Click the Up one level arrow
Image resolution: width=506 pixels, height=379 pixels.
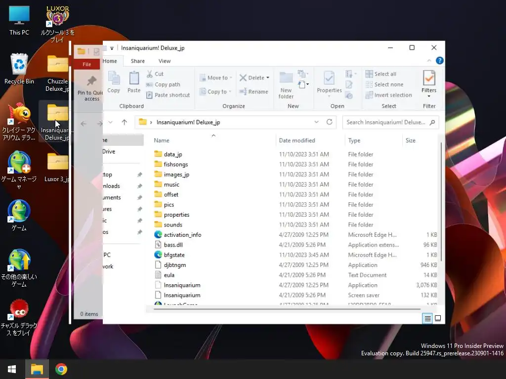point(124,122)
